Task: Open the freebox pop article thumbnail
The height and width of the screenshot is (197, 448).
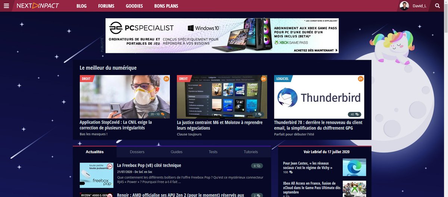Action: coord(96,175)
